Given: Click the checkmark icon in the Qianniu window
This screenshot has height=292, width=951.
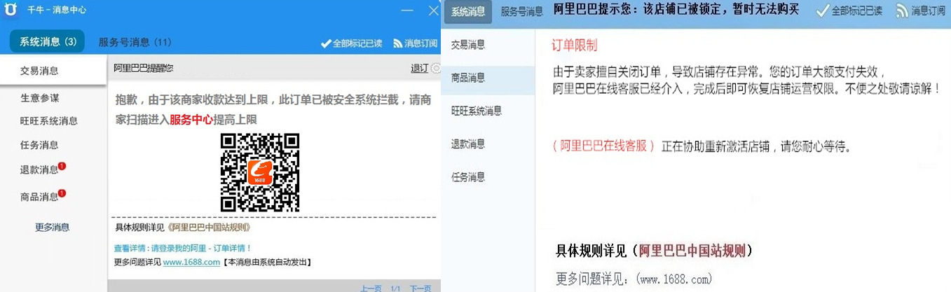Looking at the screenshot, I should [x=325, y=43].
